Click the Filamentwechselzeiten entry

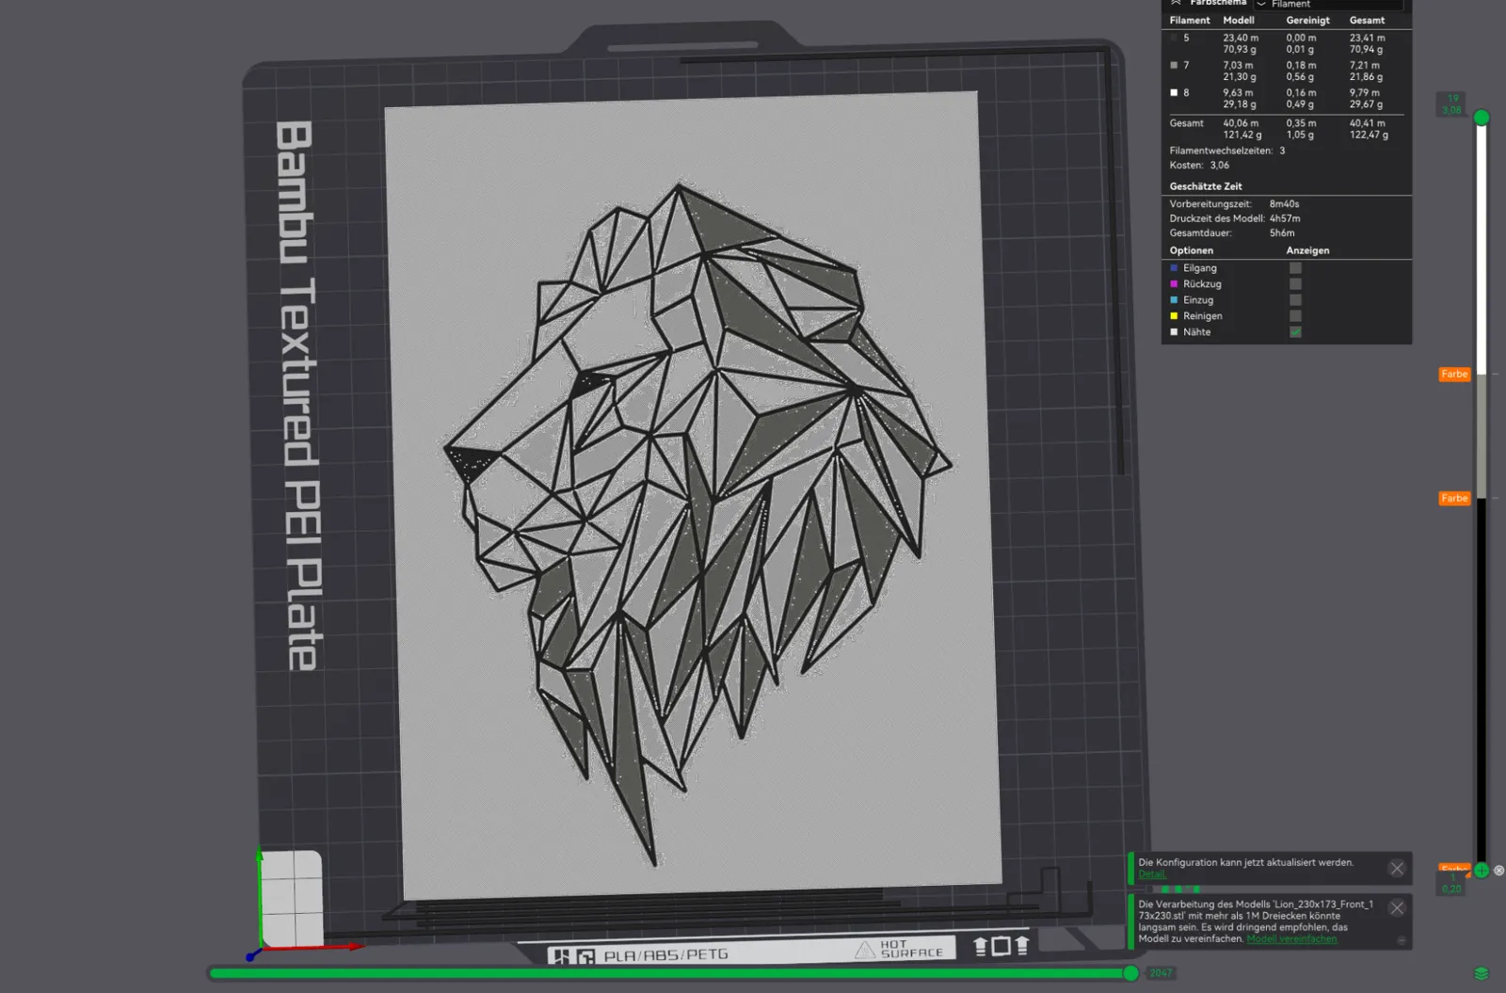point(1227,151)
